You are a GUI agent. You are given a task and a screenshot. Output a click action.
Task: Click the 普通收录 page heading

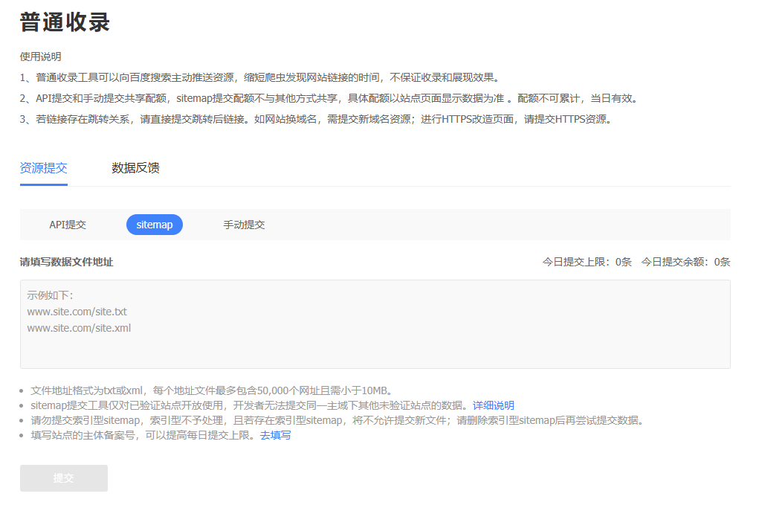coord(65,22)
